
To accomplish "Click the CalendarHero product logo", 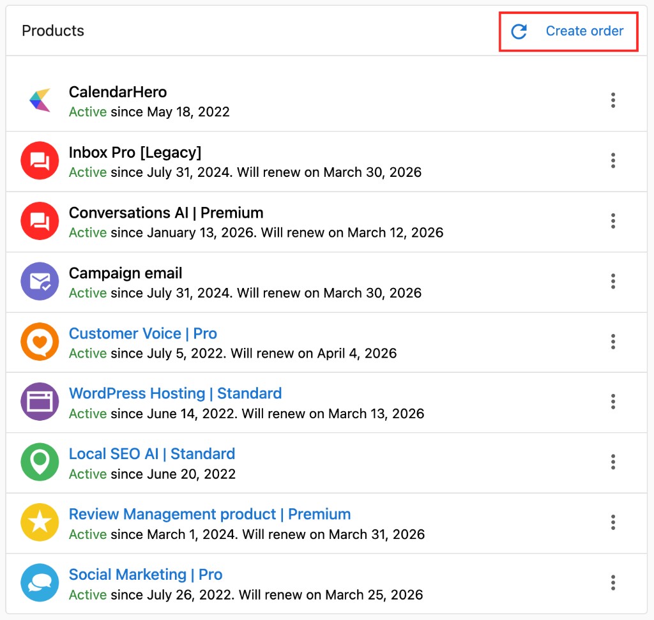I will pyautogui.click(x=40, y=100).
